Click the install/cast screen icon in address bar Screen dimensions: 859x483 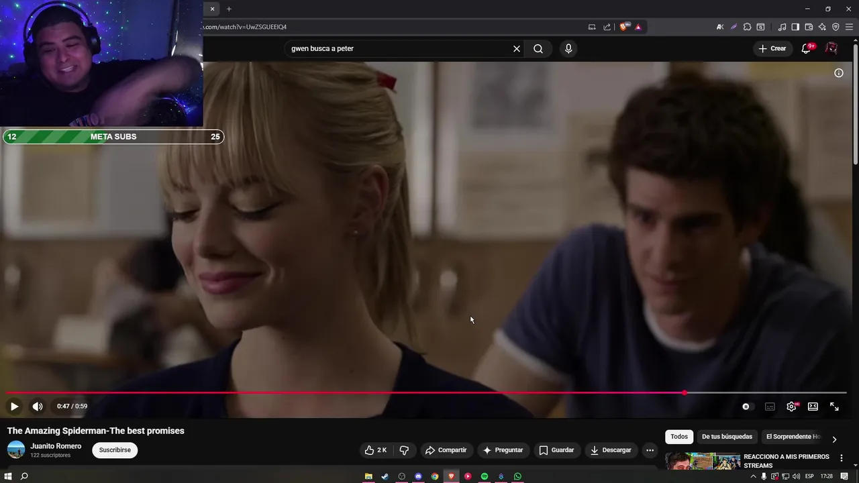click(x=591, y=27)
